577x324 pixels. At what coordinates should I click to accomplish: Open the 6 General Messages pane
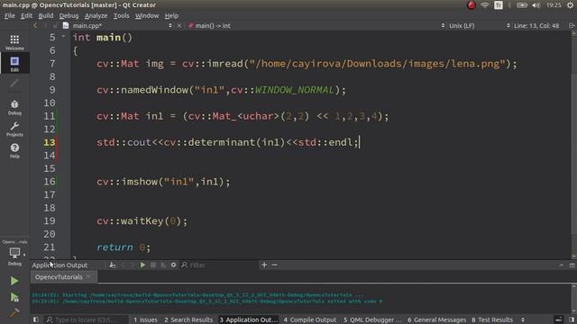[436, 319]
